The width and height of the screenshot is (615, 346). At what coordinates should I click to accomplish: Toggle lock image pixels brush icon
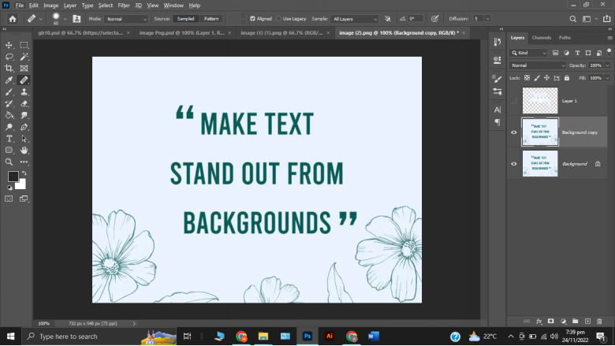coord(537,78)
